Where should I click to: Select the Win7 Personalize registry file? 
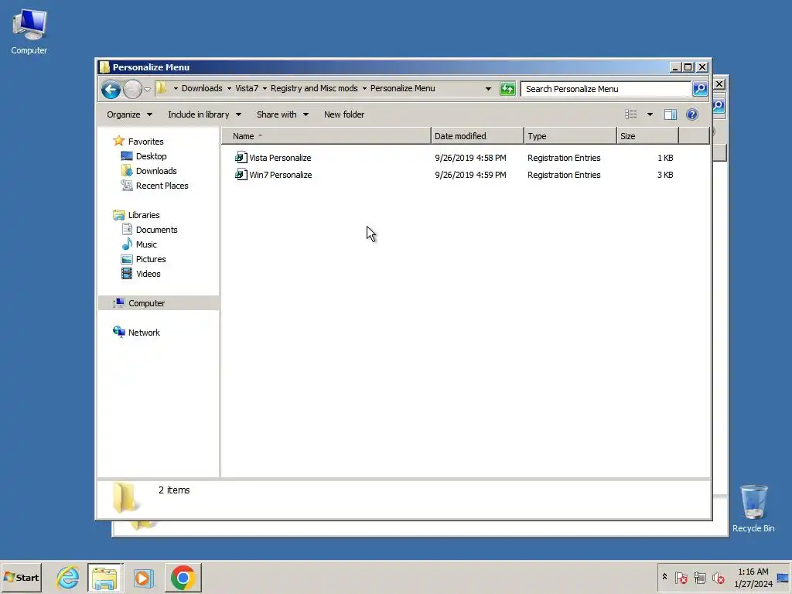tap(280, 175)
